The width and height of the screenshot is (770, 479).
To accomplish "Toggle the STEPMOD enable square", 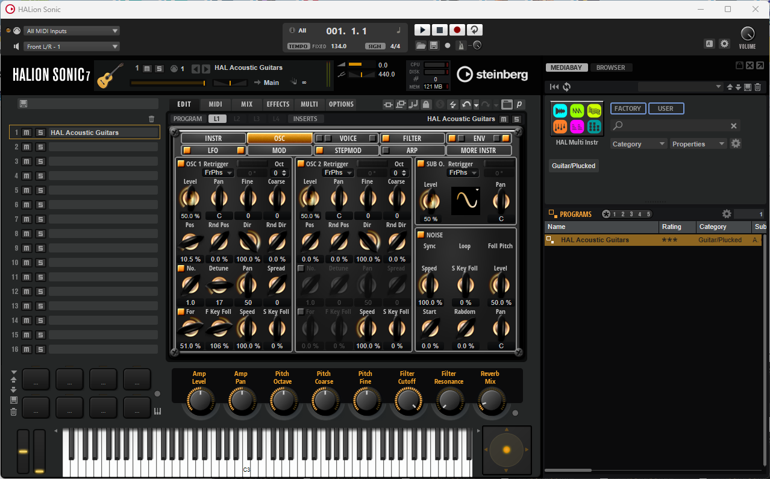I will click(320, 150).
